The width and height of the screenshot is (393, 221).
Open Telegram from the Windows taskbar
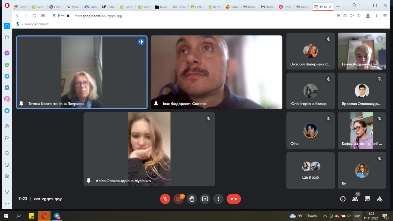[x=57, y=216]
